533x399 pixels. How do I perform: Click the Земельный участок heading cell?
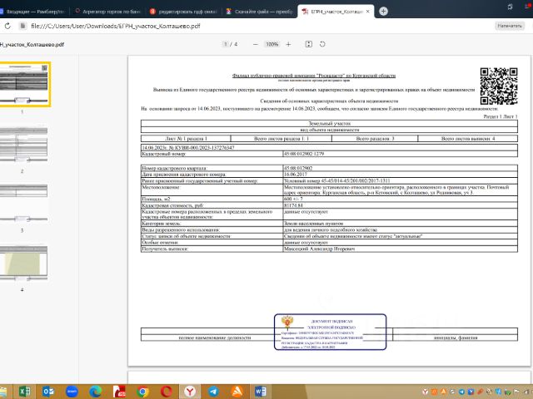click(329, 124)
